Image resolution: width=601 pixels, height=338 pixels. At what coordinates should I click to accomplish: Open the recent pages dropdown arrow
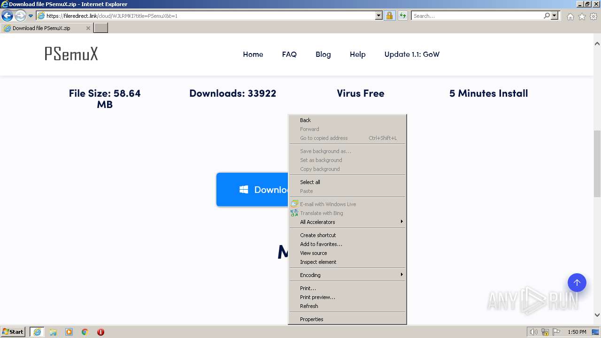(31, 16)
